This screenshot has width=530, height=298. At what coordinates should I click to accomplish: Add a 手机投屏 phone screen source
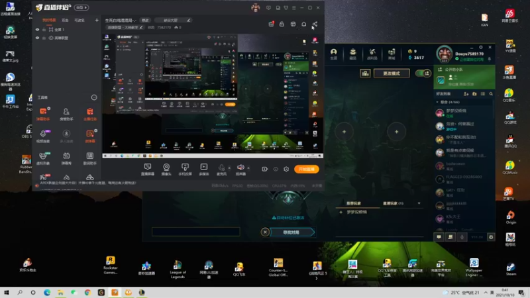[x=185, y=170]
